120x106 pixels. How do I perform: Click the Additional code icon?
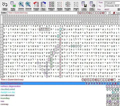coord(51,4)
